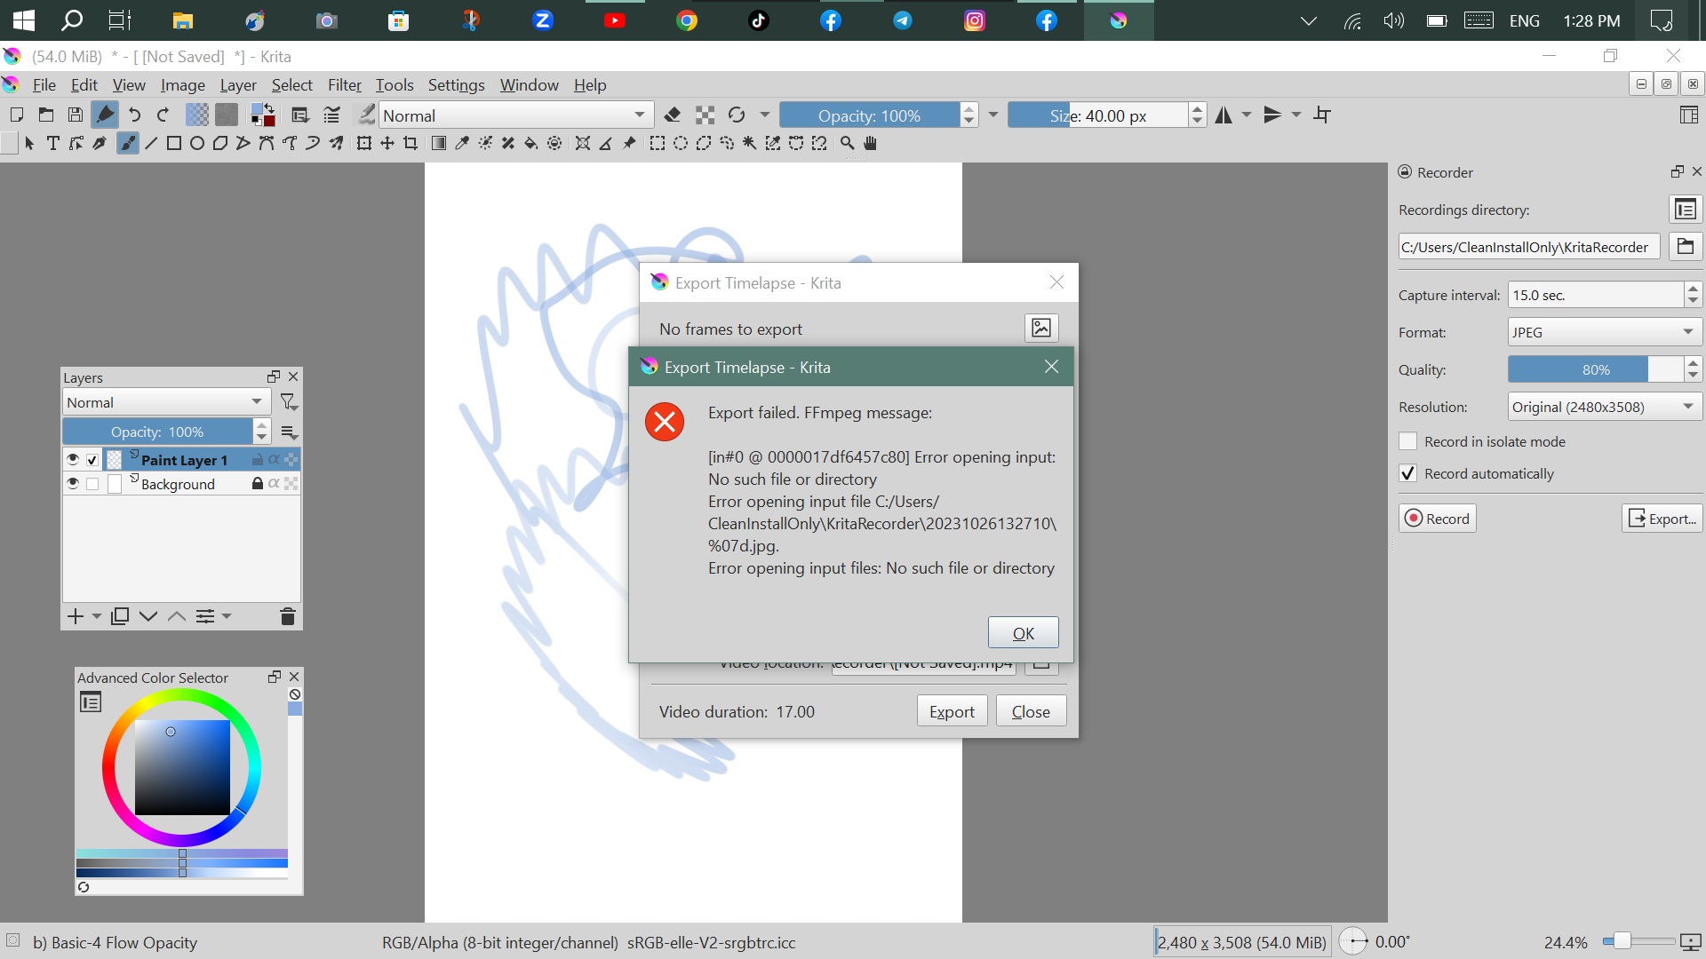This screenshot has width=1706, height=959.
Task: Select the Text tool
Action: (x=53, y=143)
